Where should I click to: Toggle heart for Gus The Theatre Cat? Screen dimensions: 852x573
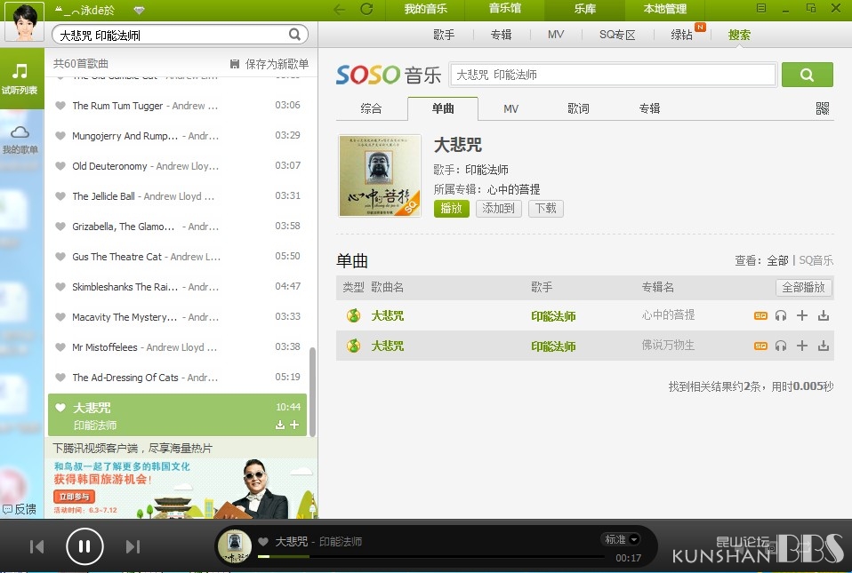click(x=60, y=256)
